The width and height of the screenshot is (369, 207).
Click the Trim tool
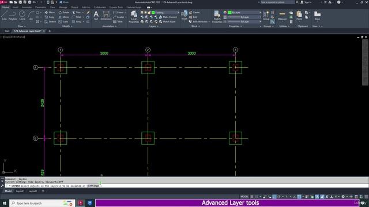tap(76, 13)
